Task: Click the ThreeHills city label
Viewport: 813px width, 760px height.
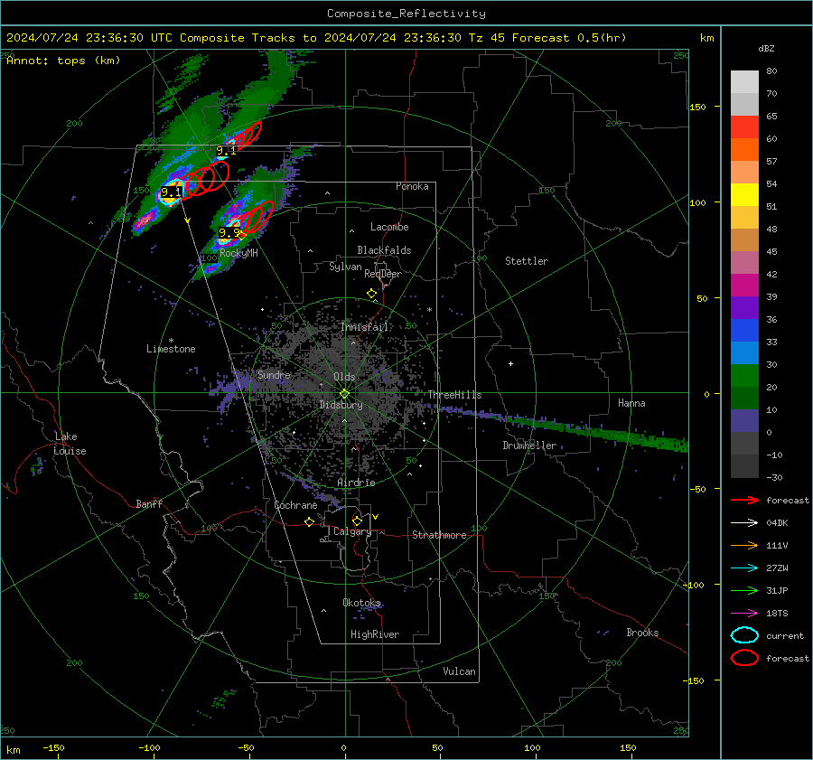Action: click(454, 395)
